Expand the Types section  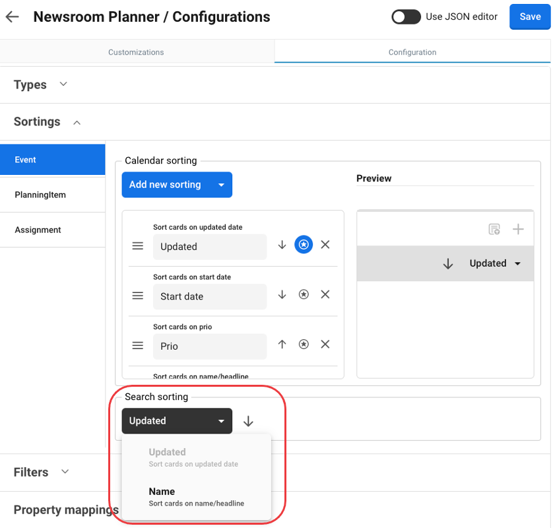tap(63, 84)
